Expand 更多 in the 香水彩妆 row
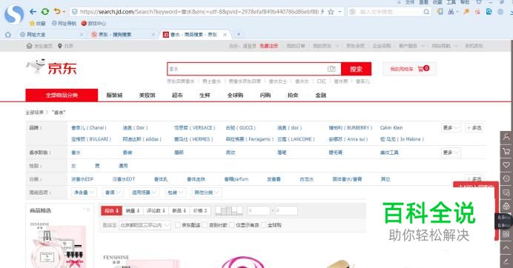This screenshot has height=268, width=513. tap(451, 153)
